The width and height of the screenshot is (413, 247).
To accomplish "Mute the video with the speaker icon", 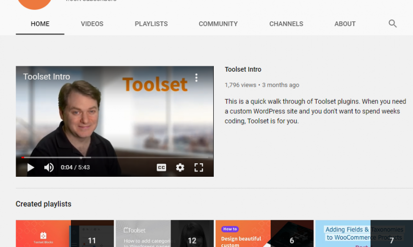I will (49, 167).
